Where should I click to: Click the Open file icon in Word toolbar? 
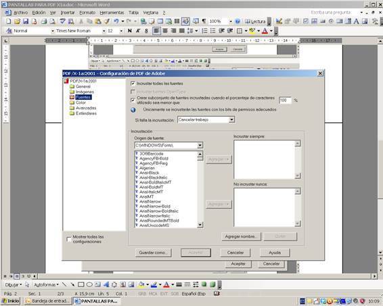[x=17, y=22]
